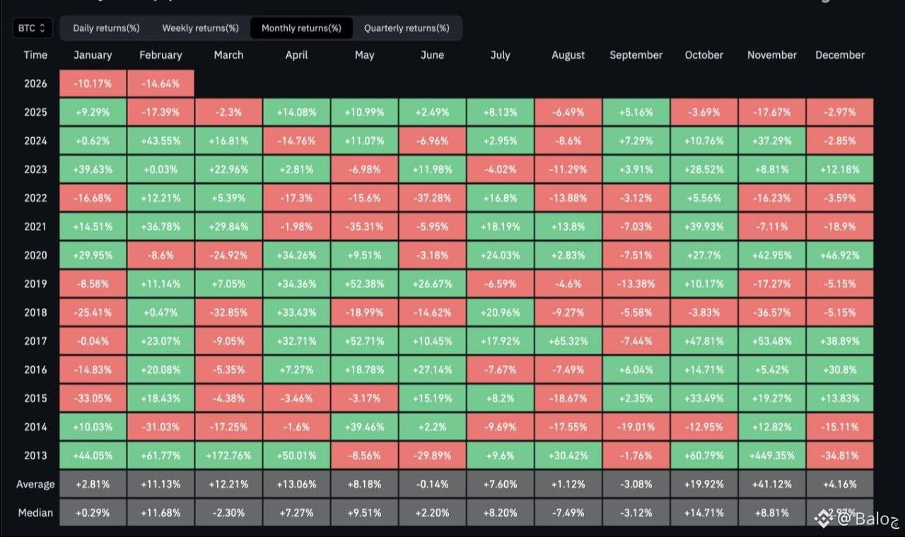
Task: Click the Time column header
Action: click(x=35, y=55)
